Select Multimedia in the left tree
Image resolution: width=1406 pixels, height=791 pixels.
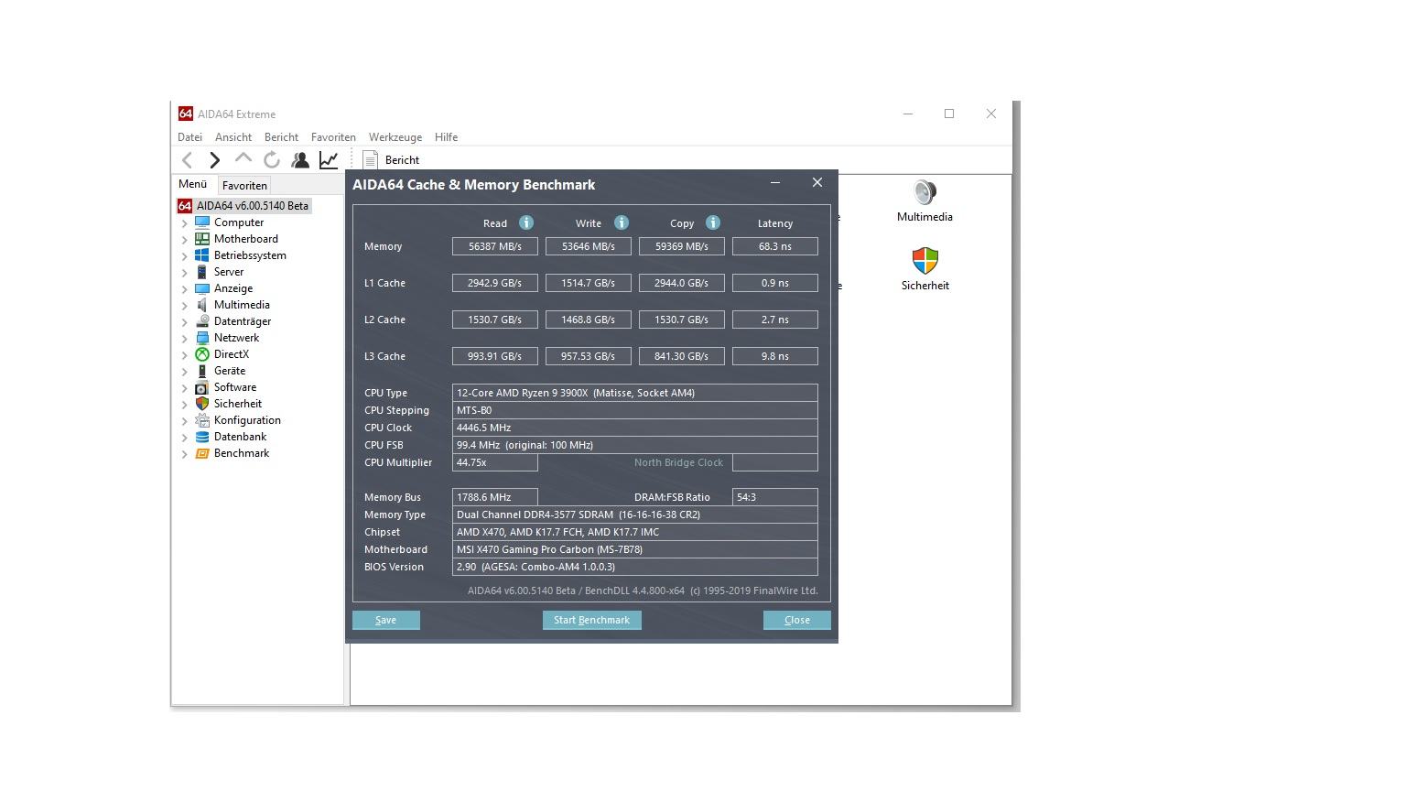pyautogui.click(x=242, y=305)
